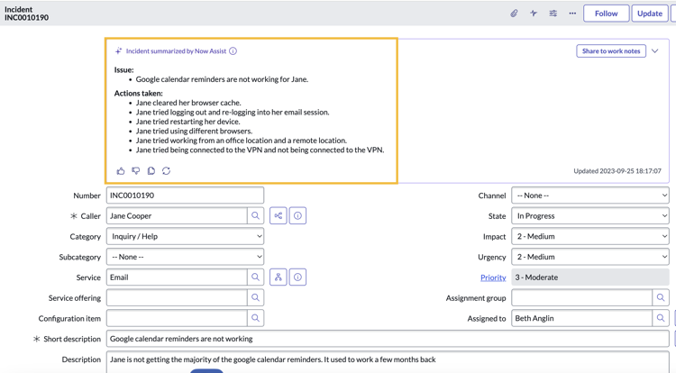
Task: Show dependency map icon beside Service
Action: [x=279, y=277]
